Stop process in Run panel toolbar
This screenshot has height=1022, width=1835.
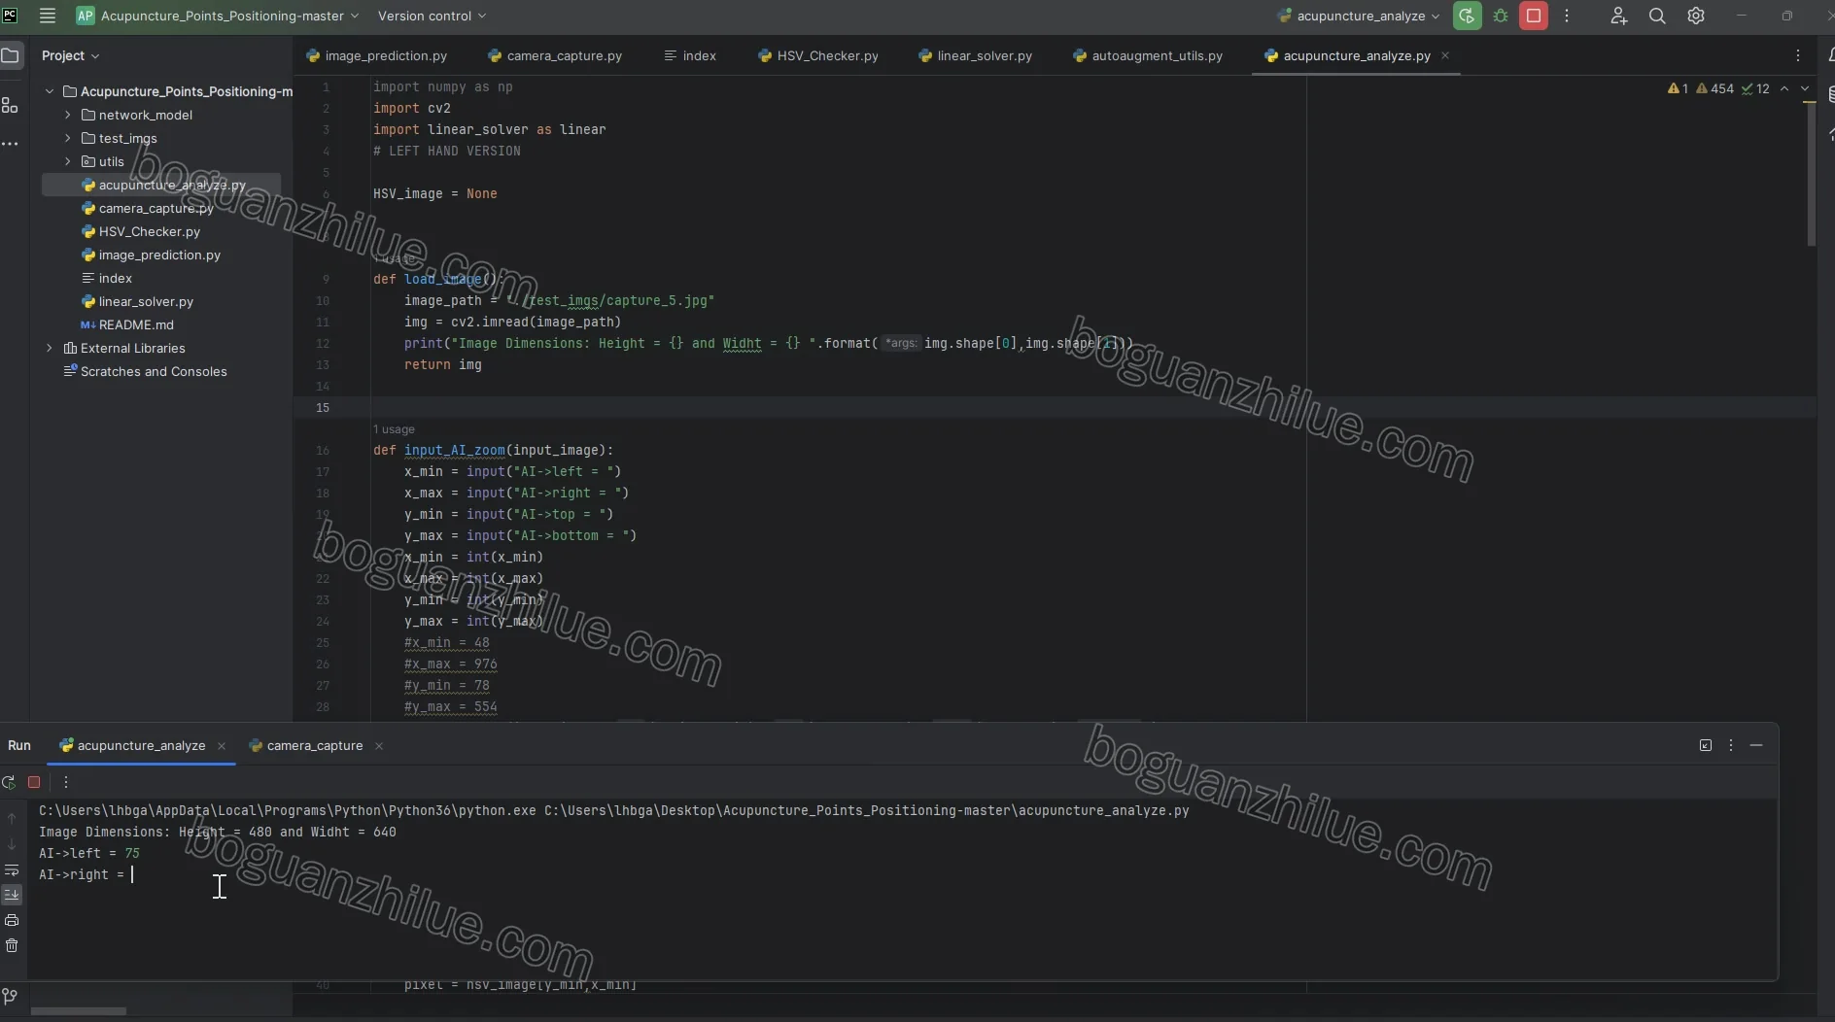(34, 782)
